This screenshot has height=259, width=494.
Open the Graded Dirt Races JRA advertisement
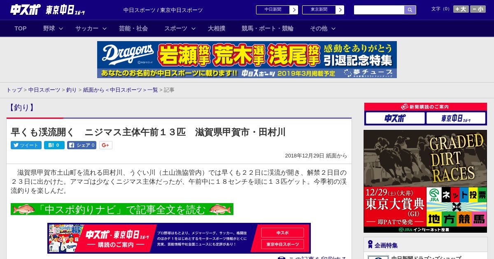425,181
